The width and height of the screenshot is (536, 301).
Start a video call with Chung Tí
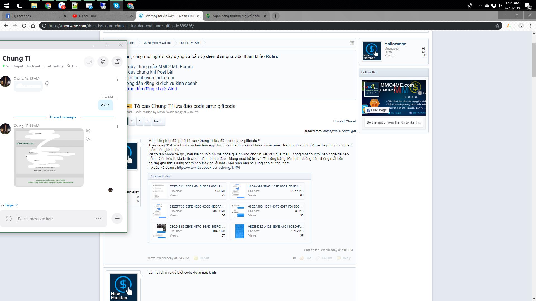[x=89, y=62]
